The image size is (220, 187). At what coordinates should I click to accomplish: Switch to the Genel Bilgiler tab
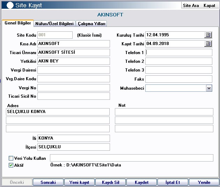[18, 23]
